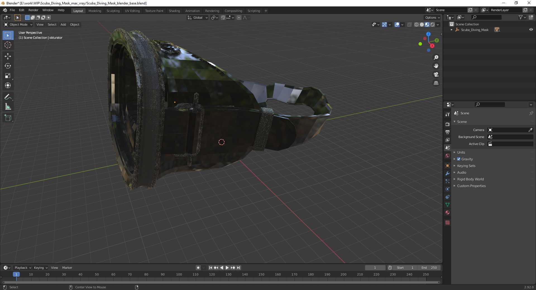Open the World properties tab
The width and height of the screenshot is (536, 290).
[x=448, y=156]
